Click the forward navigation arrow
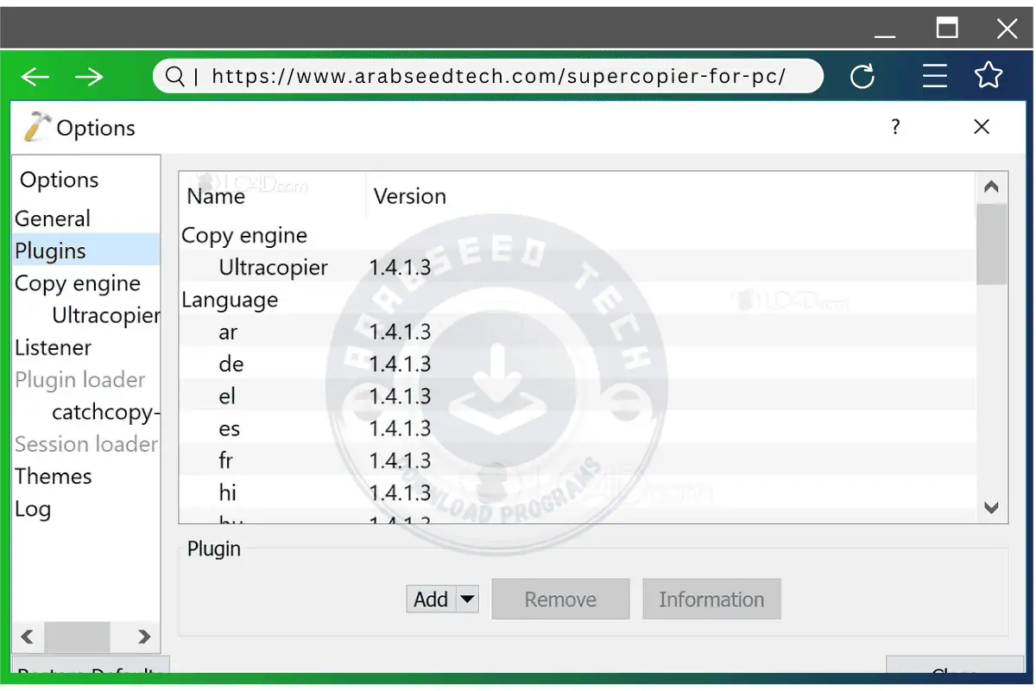This screenshot has height=691, width=1036. click(90, 76)
